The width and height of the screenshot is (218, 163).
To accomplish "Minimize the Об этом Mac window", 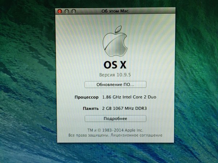I will point(67,11).
